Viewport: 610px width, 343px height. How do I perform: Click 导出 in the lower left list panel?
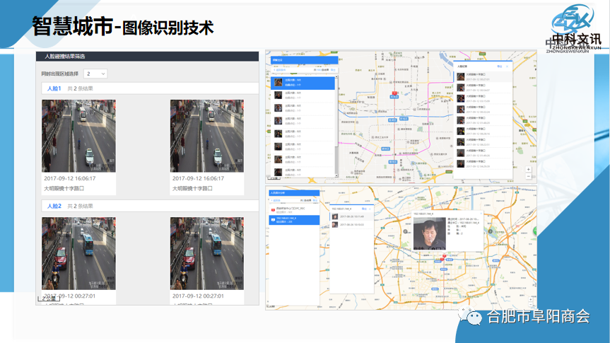pyautogui.click(x=315, y=201)
